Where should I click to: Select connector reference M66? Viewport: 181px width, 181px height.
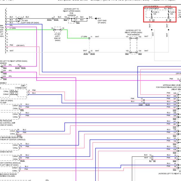click(x=22, y=110)
